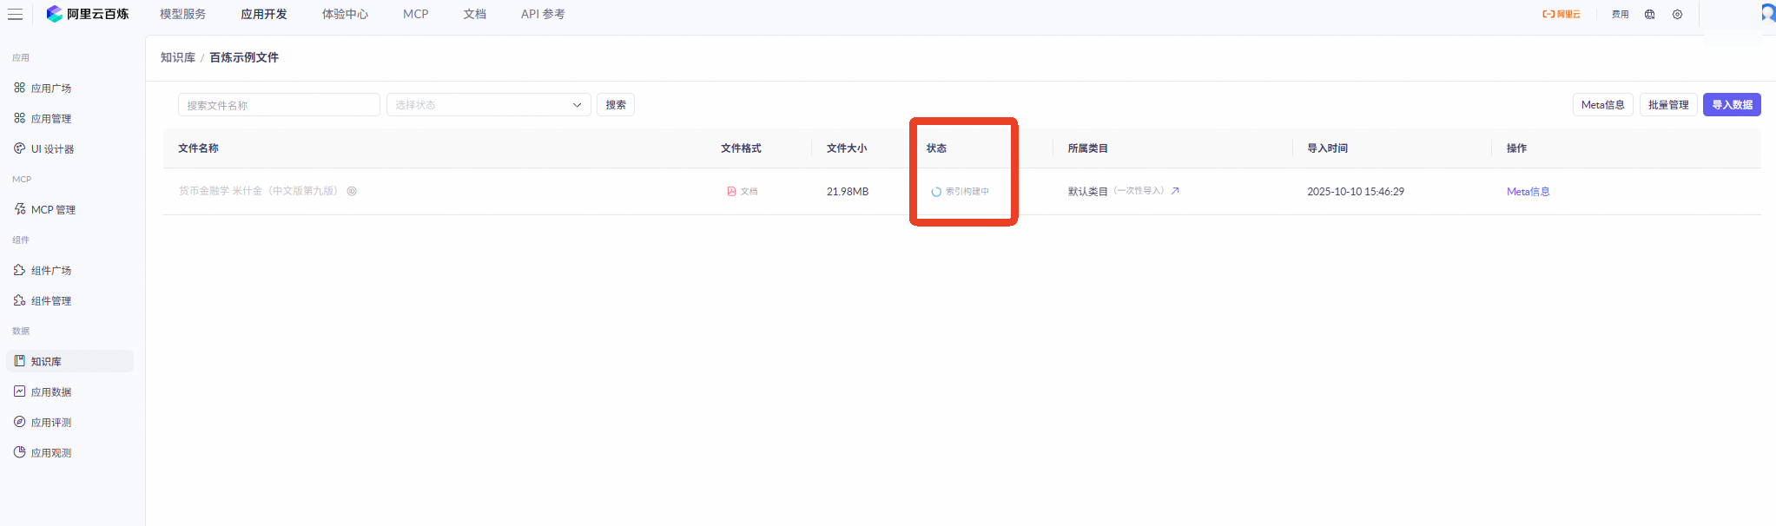
Task: Click the 21.98MB file size cell
Action: click(848, 192)
